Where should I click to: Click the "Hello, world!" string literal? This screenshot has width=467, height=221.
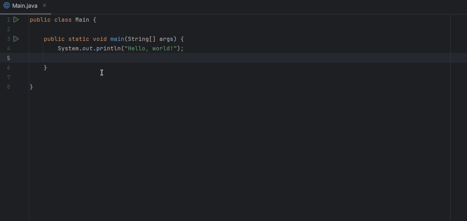(x=151, y=49)
